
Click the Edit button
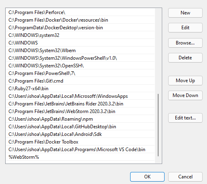(185, 28)
